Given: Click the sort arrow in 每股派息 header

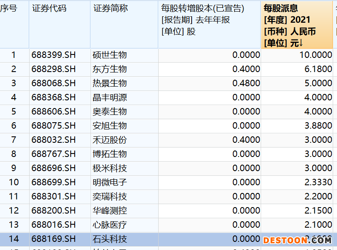Looking at the screenshot, I should [301, 43].
